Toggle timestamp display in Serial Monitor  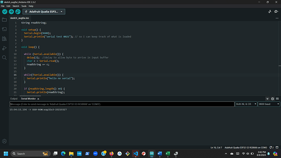click(272, 99)
